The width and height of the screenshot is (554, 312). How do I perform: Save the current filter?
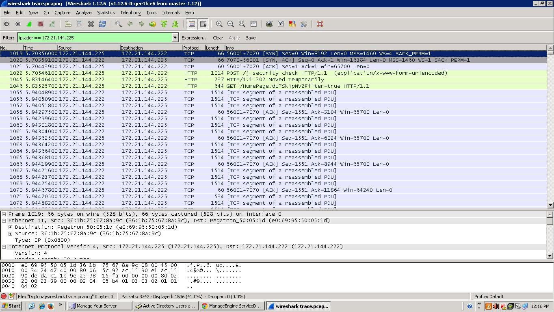click(251, 38)
